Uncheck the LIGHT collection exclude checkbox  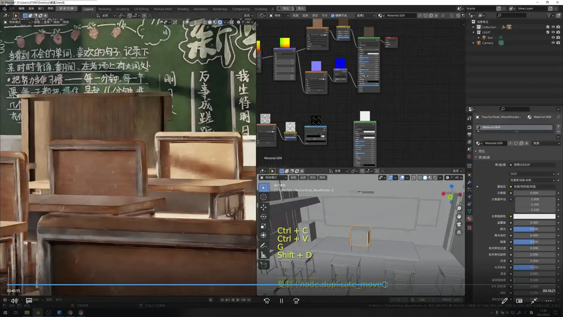click(548, 32)
